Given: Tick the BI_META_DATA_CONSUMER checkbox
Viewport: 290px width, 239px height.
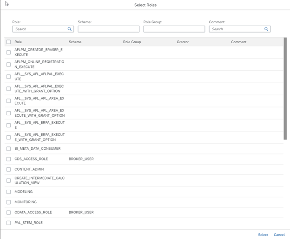Looking at the screenshot, I should (8, 149).
